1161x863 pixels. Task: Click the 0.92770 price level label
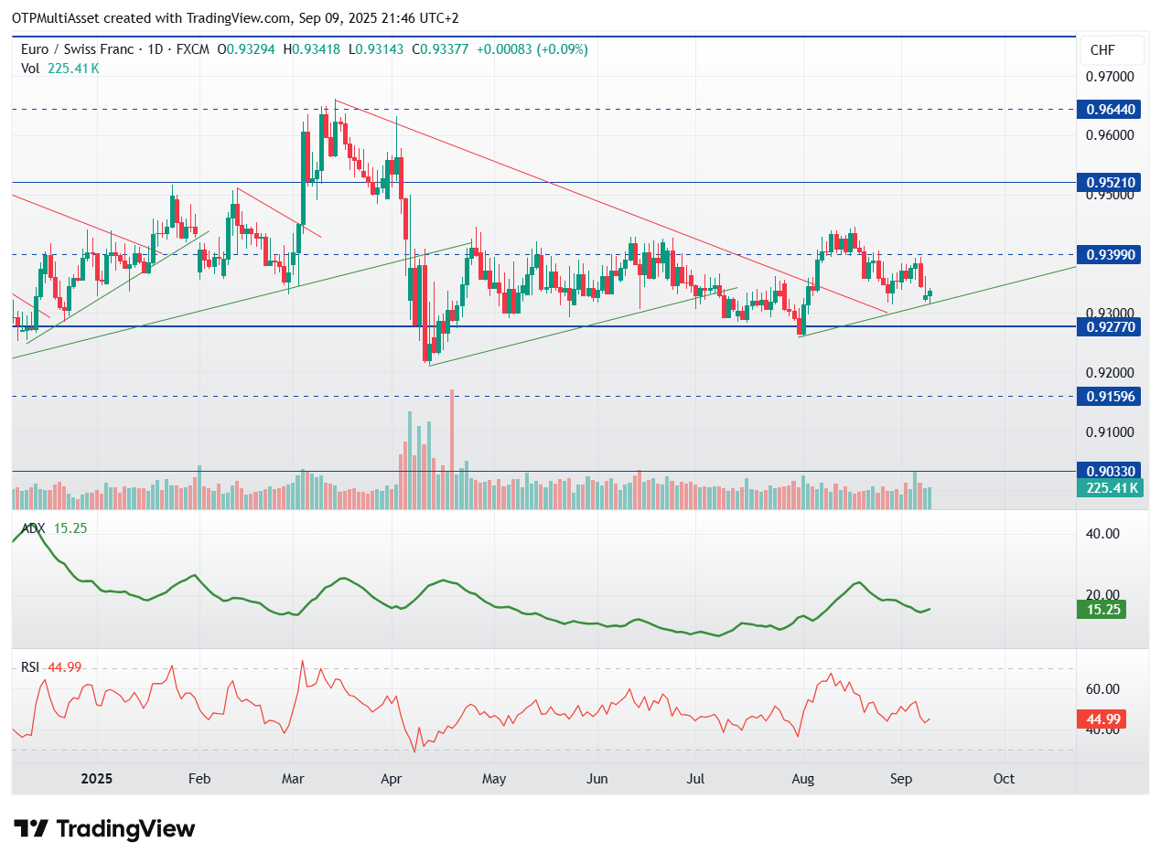pyautogui.click(x=1108, y=326)
